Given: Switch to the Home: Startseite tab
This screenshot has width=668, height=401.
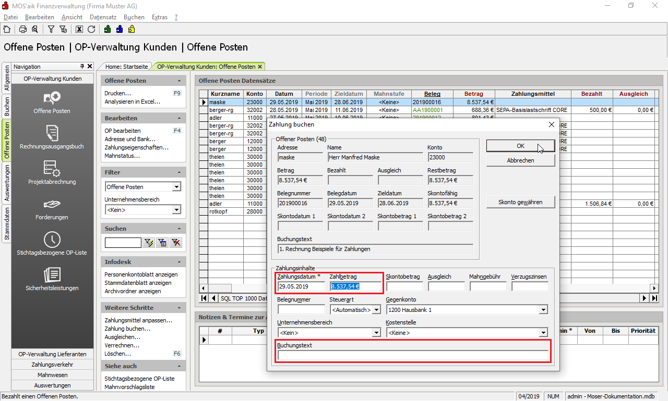Looking at the screenshot, I should [x=126, y=67].
